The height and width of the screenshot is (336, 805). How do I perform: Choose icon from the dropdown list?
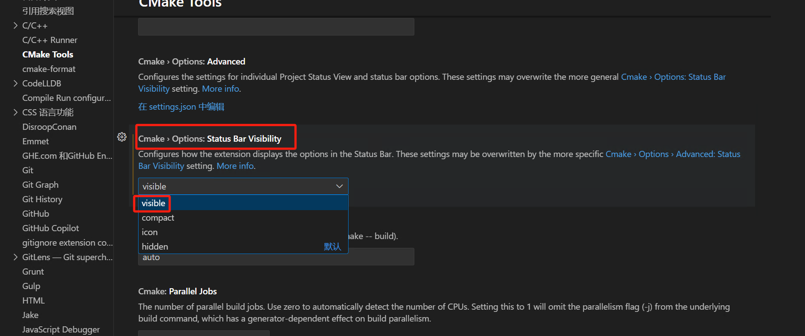[x=243, y=232]
